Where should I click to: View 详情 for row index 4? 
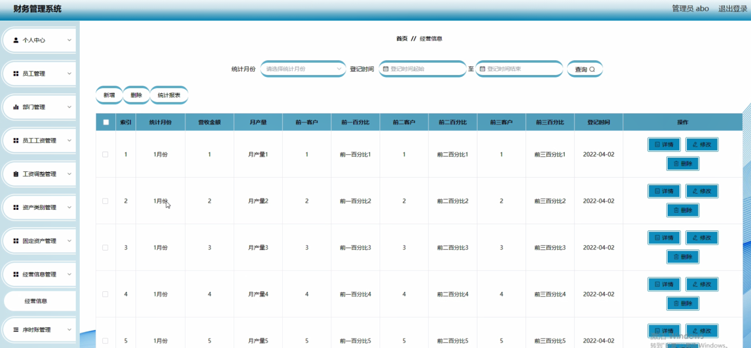pyautogui.click(x=664, y=284)
